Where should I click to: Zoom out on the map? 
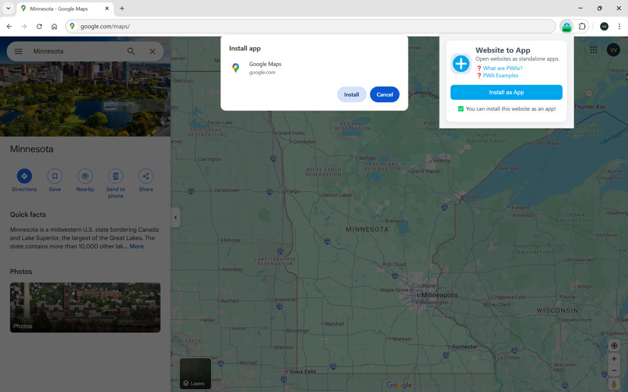[x=614, y=371]
